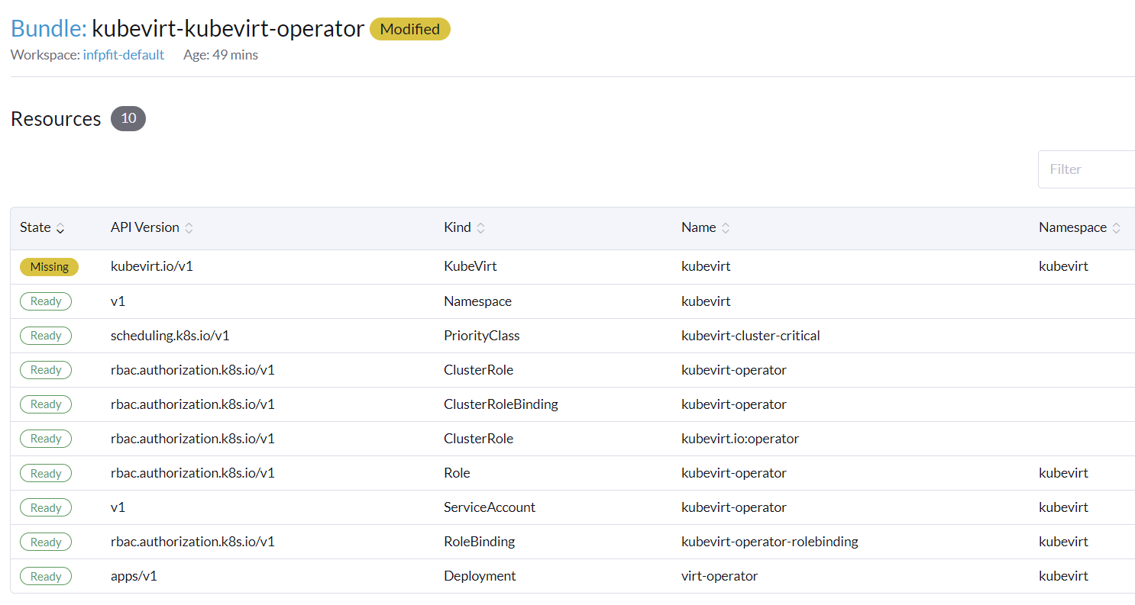
Task: Click inside the Filter input box
Action: pyautogui.click(x=1088, y=169)
